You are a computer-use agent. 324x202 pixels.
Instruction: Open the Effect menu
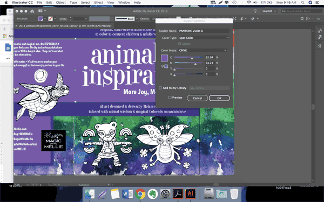point(99,3)
